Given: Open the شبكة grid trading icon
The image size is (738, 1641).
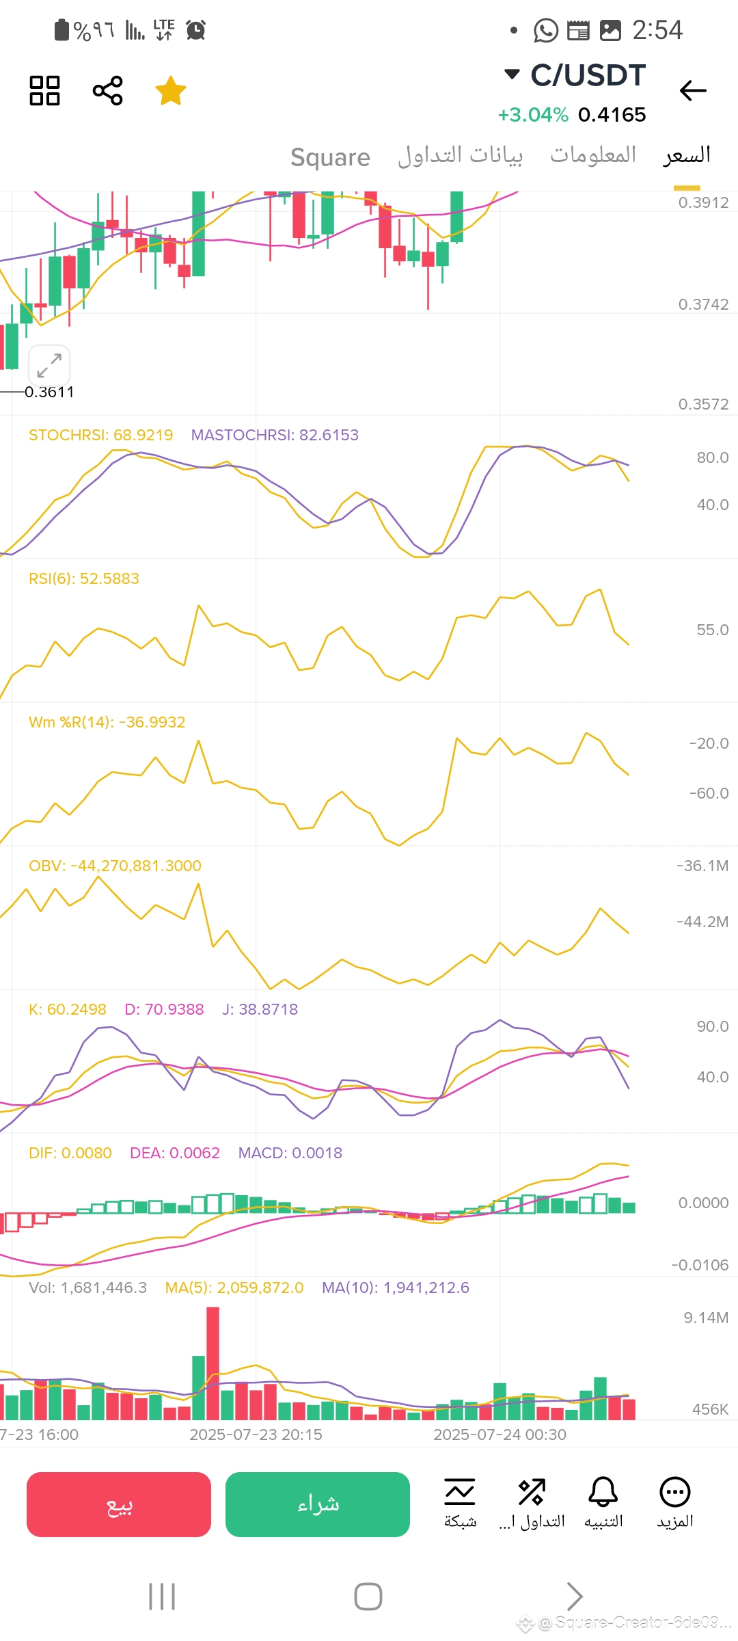Looking at the screenshot, I should coord(460,1503).
